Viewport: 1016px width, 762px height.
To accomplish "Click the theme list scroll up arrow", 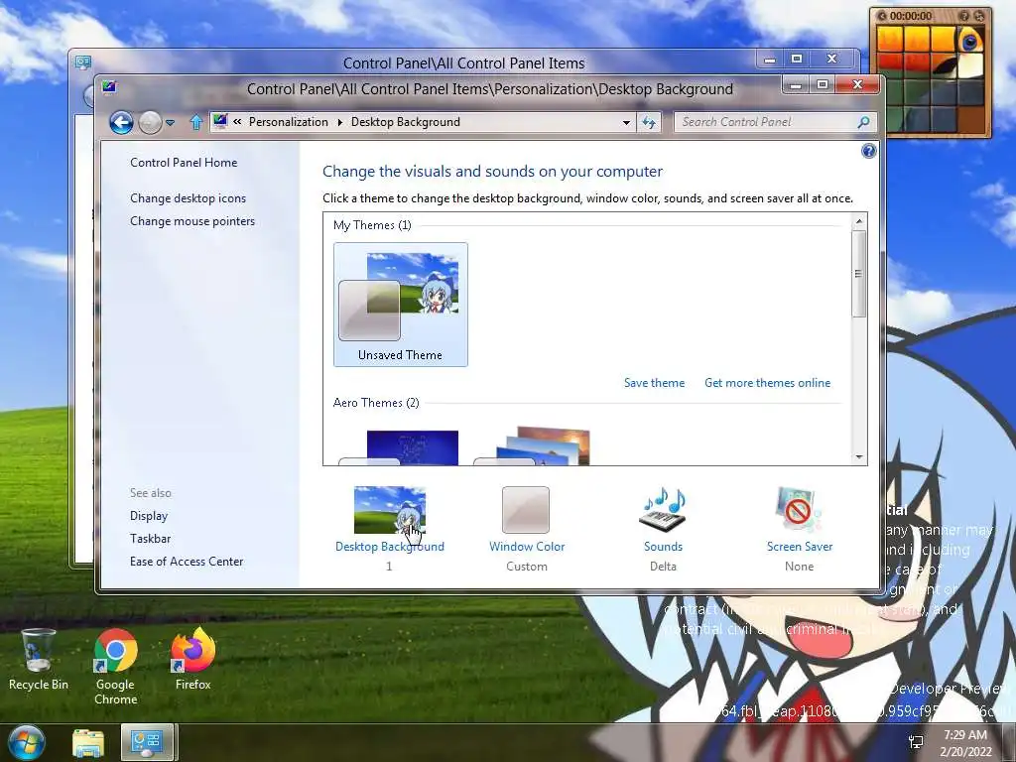I will tap(859, 221).
